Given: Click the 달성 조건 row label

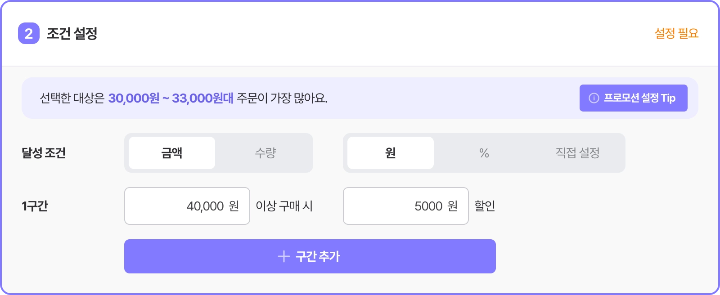Looking at the screenshot, I should point(44,153).
